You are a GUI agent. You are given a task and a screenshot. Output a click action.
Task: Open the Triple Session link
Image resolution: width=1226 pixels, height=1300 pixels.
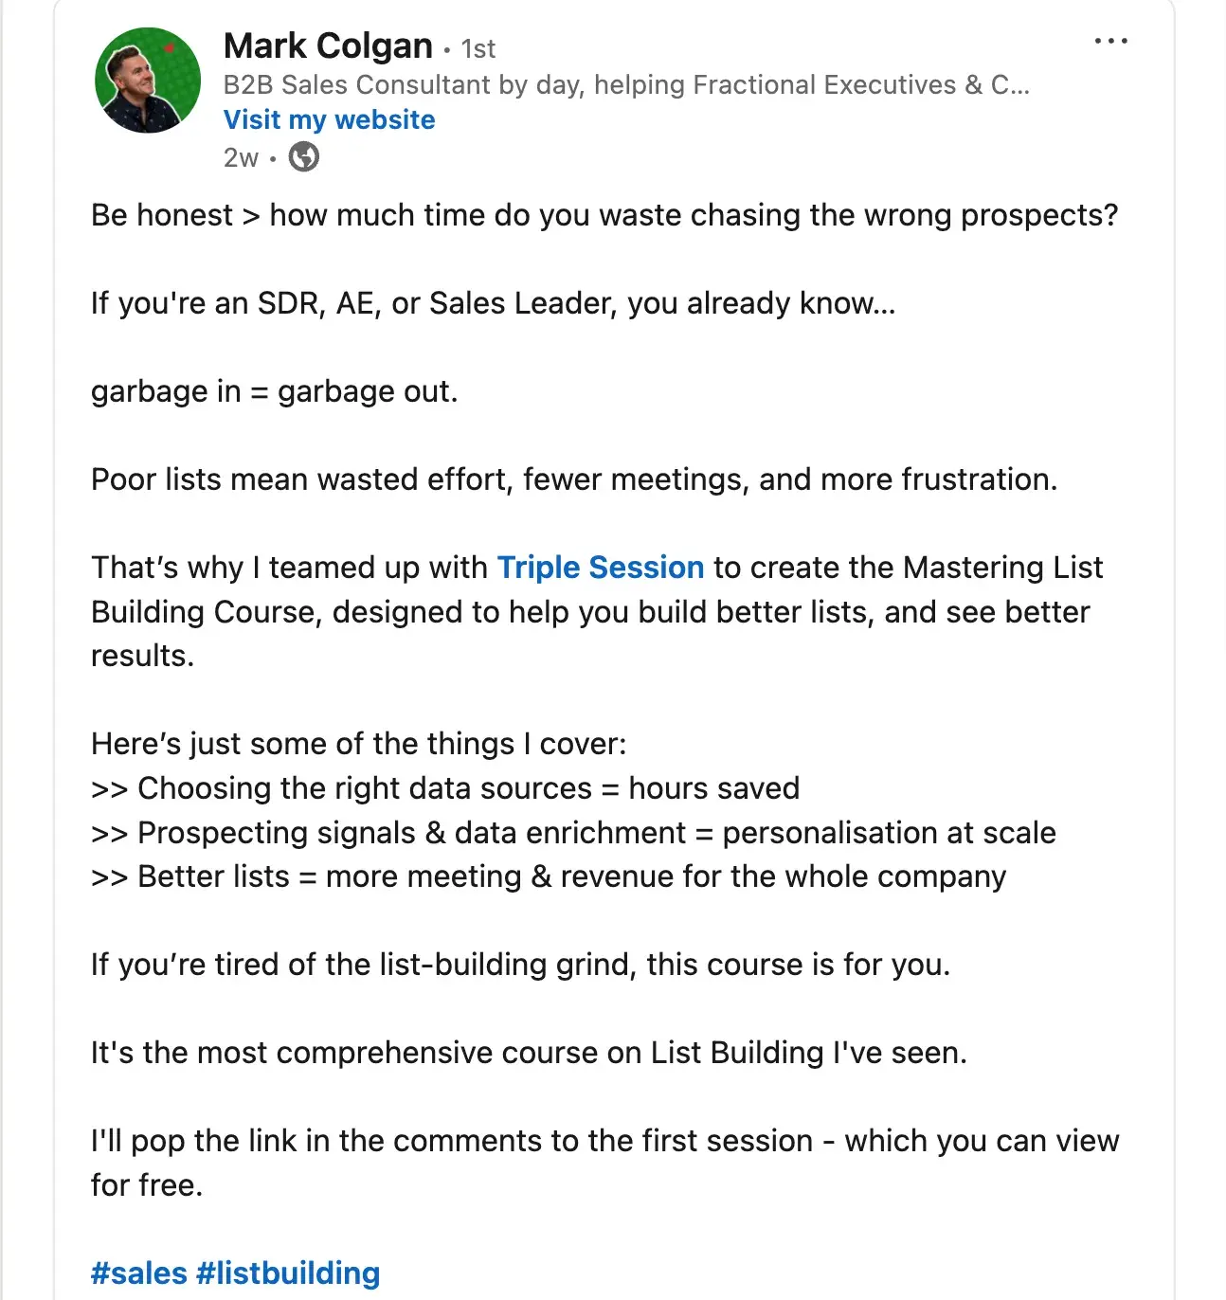pyautogui.click(x=600, y=567)
